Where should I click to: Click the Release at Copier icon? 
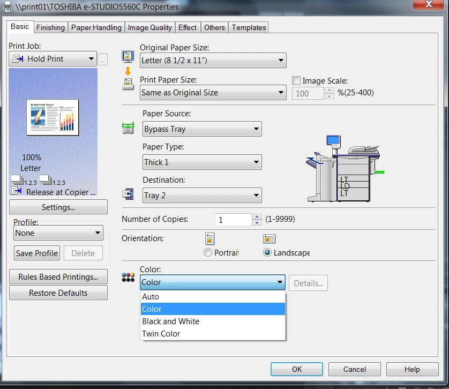click(x=16, y=191)
